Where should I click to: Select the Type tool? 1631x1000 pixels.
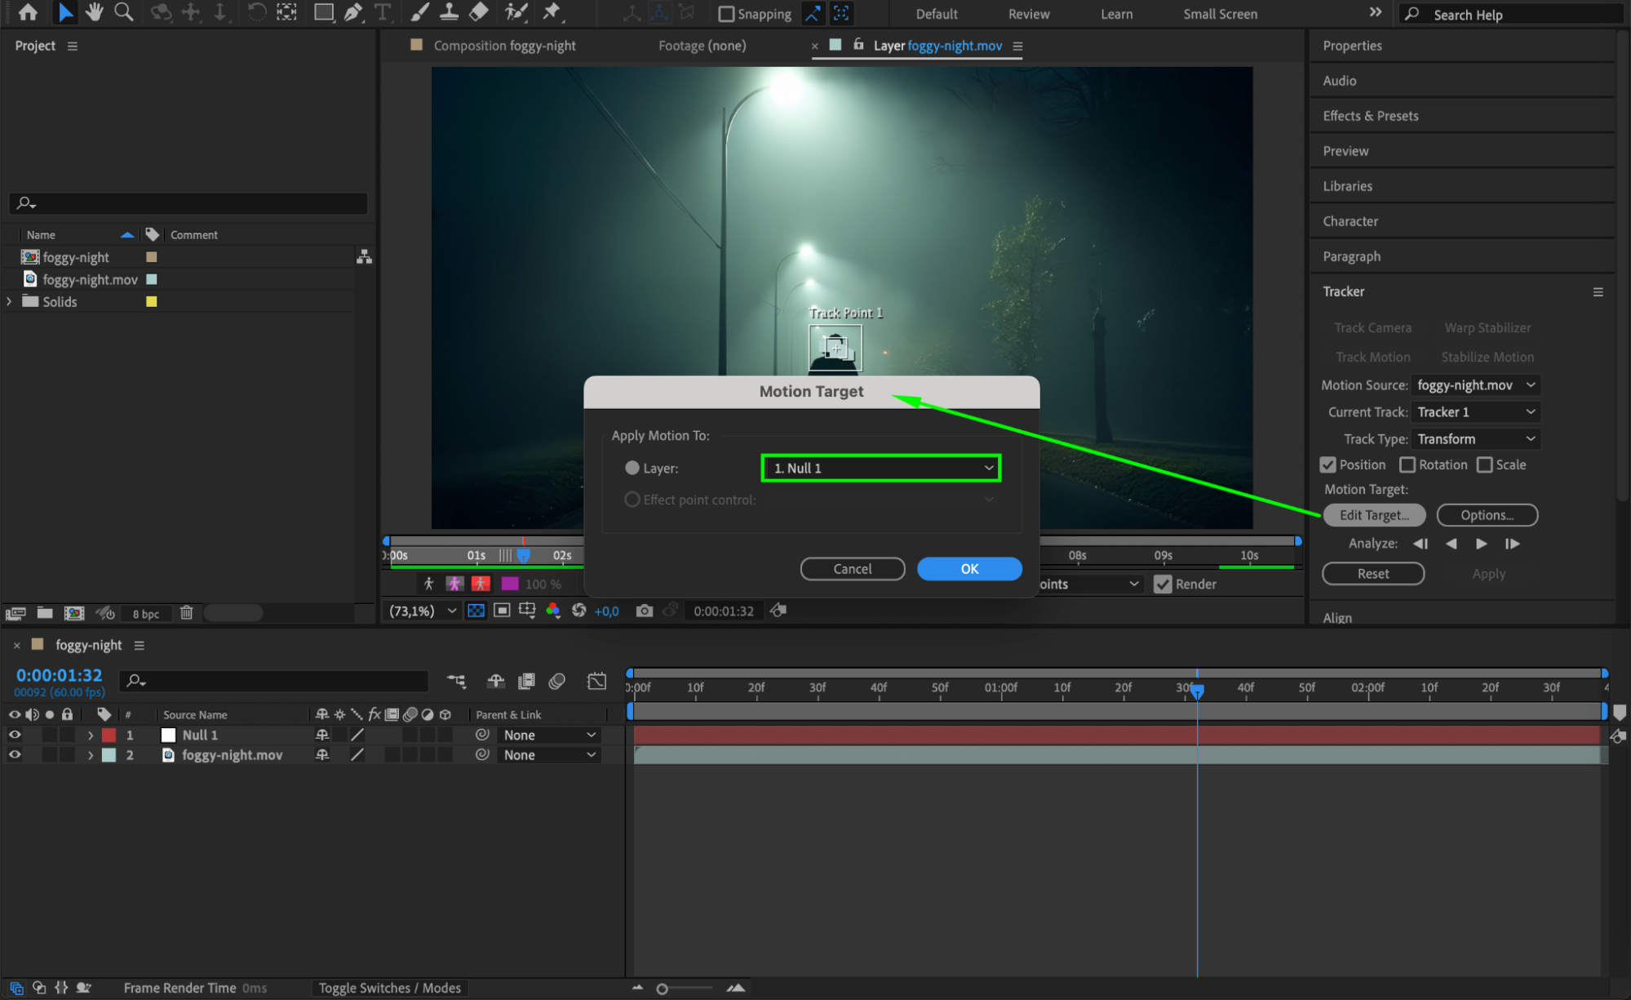click(382, 12)
